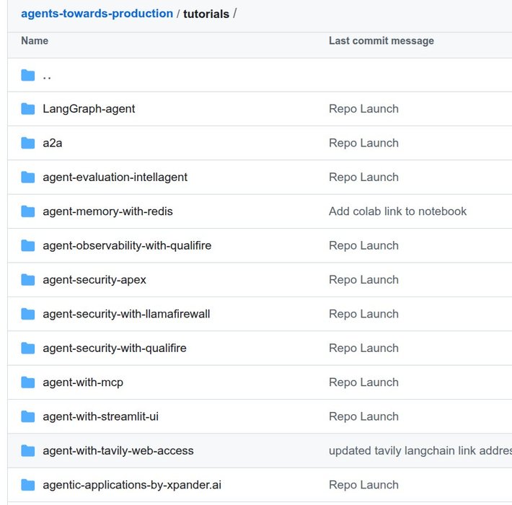Viewport: 512px width, 505px height.
Task: Open the agent-memory-with-redis folder
Action: pos(107,211)
